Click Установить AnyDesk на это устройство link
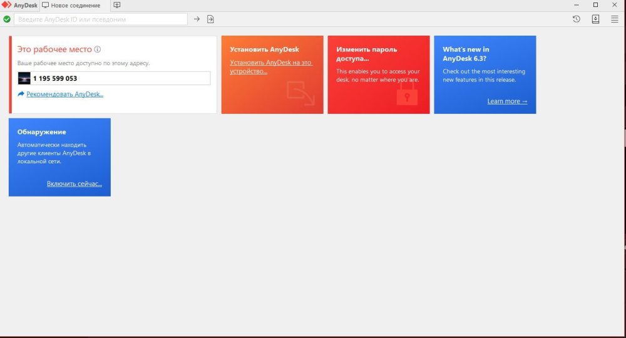The image size is (626, 338). [x=271, y=66]
